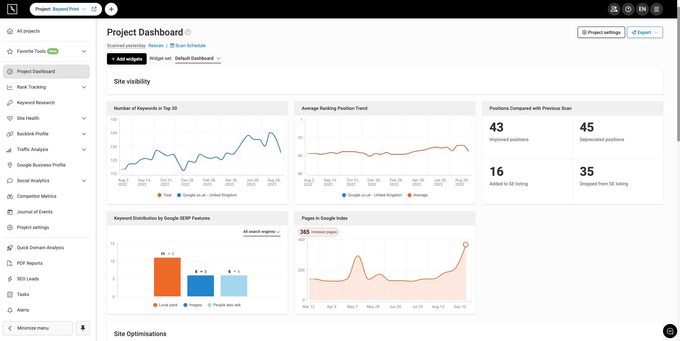Open Competitor Metrics from sidebar
Image resolution: width=680 pixels, height=341 pixels.
(x=36, y=196)
